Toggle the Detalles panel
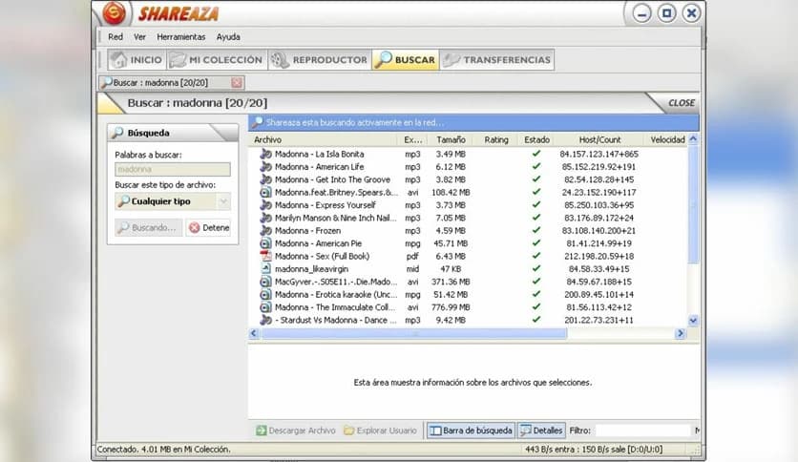This screenshot has height=462, width=798. [541, 430]
